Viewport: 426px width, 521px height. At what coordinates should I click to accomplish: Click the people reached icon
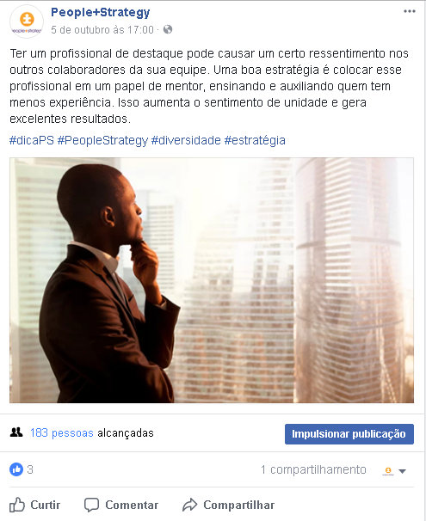[x=16, y=432]
